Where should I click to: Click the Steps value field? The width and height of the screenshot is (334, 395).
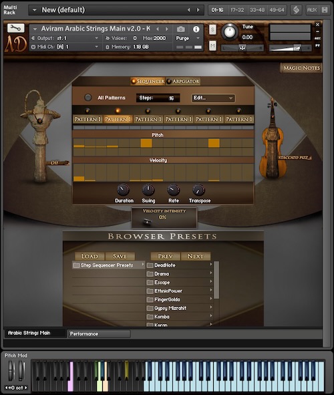point(158,98)
